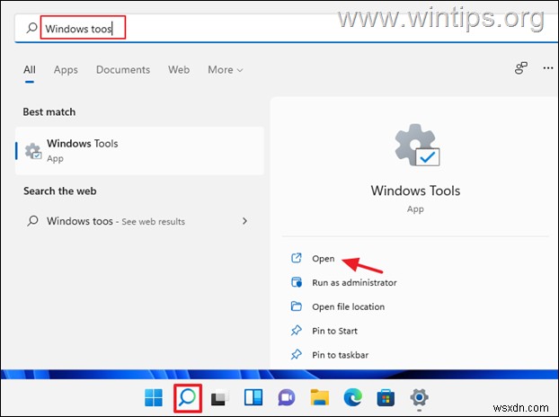
Task: Open the Settings gear in the taskbar
Action: pyautogui.click(x=419, y=397)
